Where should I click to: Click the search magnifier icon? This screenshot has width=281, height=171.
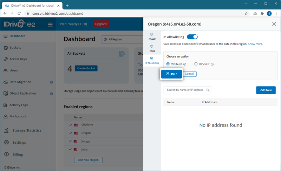point(208,90)
